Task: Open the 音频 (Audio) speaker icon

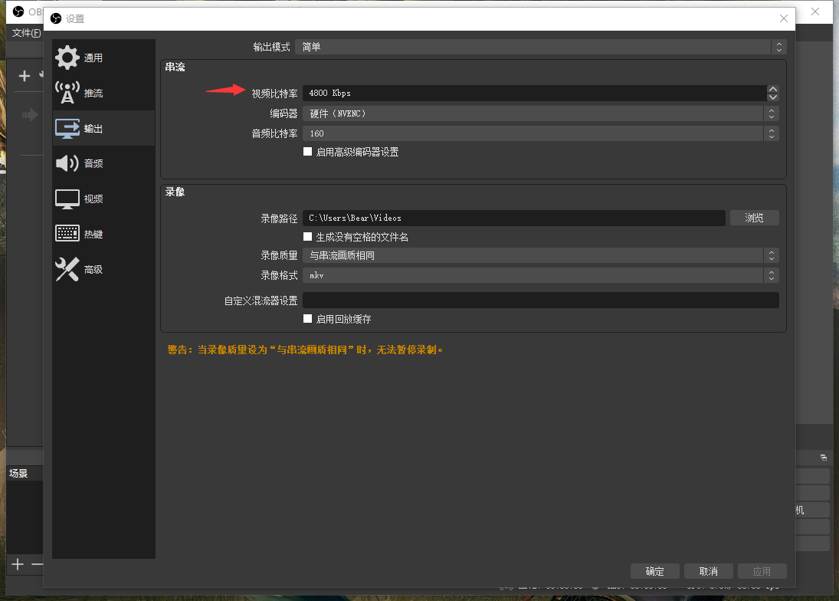Action: pyautogui.click(x=67, y=163)
